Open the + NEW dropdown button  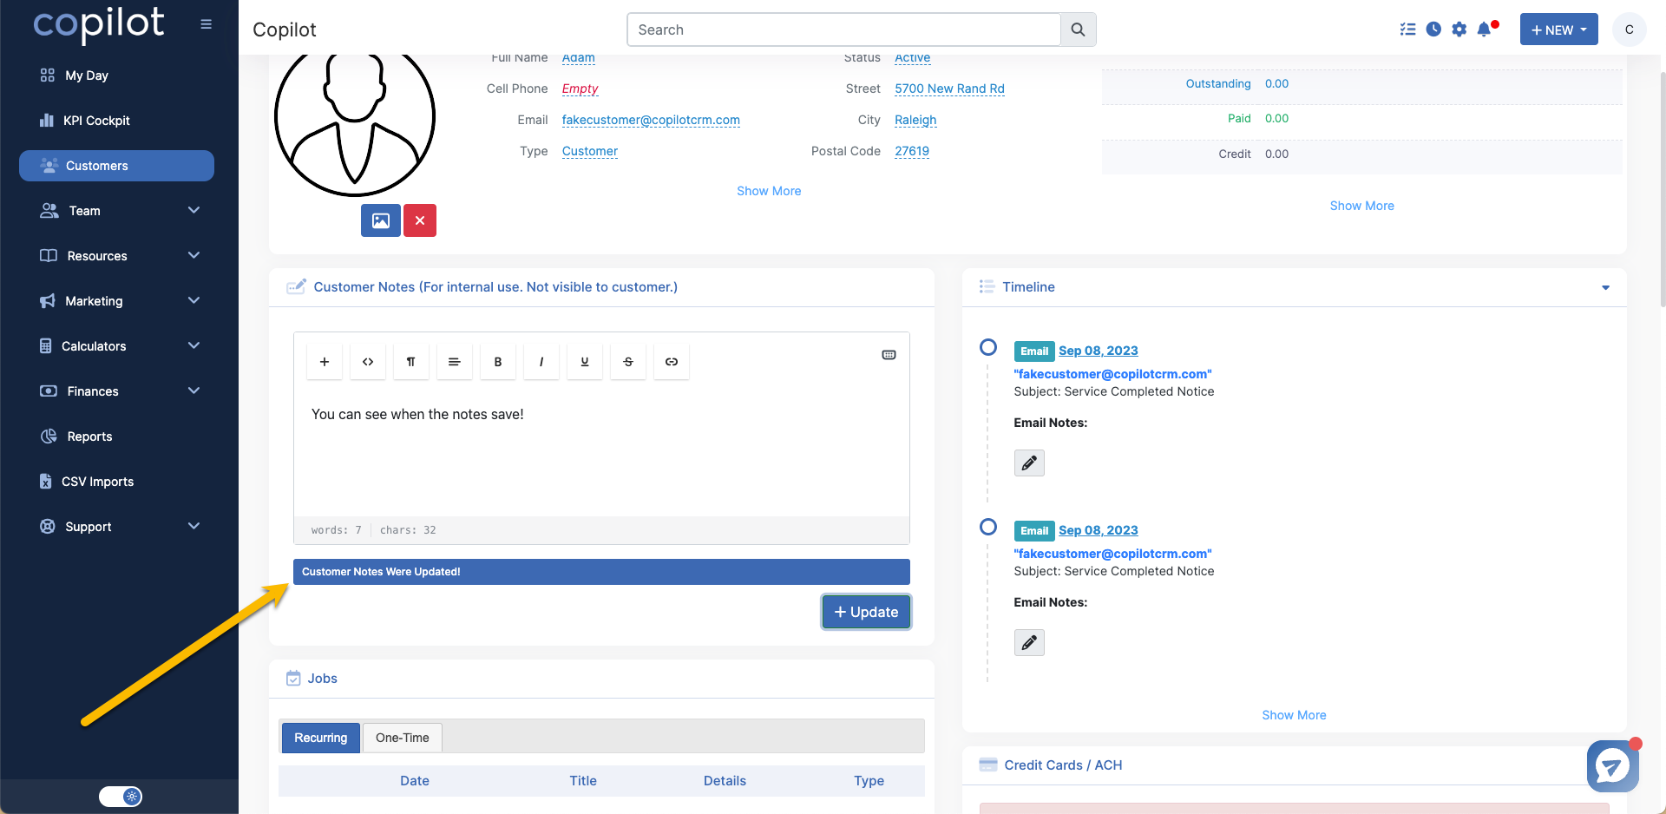pyautogui.click(x=1558, y=30)
